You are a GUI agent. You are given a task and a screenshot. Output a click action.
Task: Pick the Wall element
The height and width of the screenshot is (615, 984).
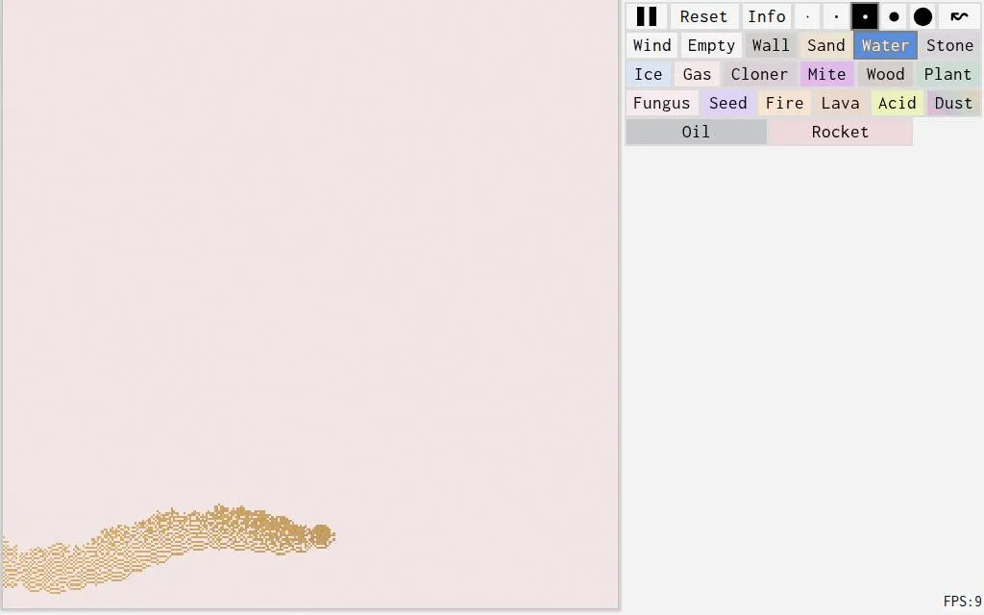tap(771, 45)
